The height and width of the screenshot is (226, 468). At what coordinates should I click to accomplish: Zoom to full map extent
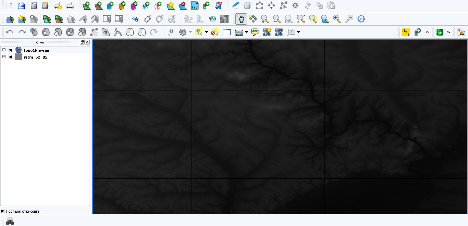tap(300, 19)
